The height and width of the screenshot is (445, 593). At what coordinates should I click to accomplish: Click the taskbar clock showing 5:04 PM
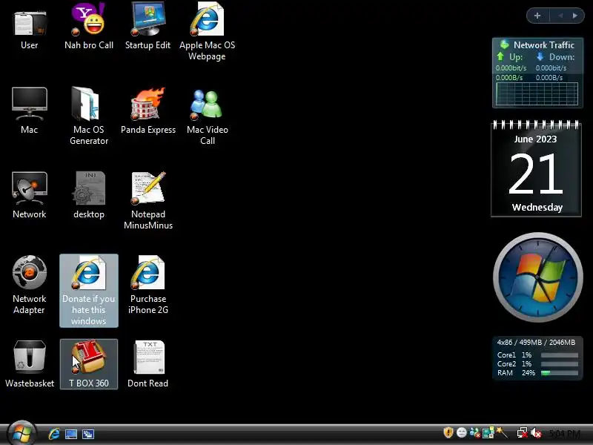[564, 434]
